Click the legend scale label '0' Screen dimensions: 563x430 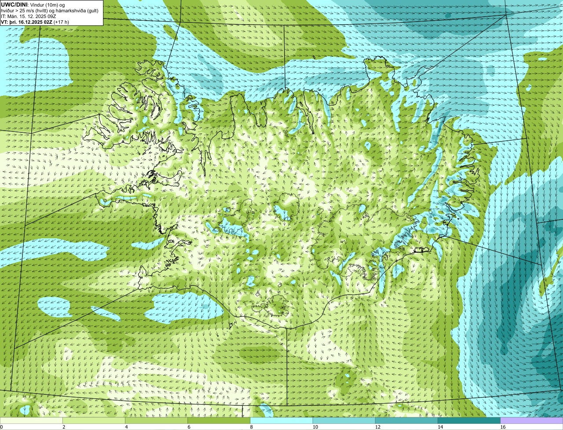(1, 427)
